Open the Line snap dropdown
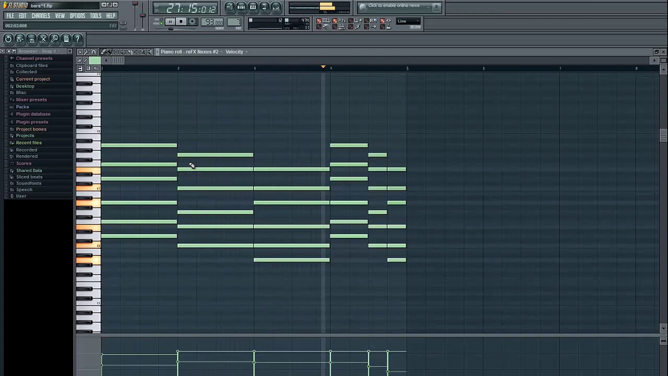This screenshot has width=668, height=376. [x=408, y=21]
